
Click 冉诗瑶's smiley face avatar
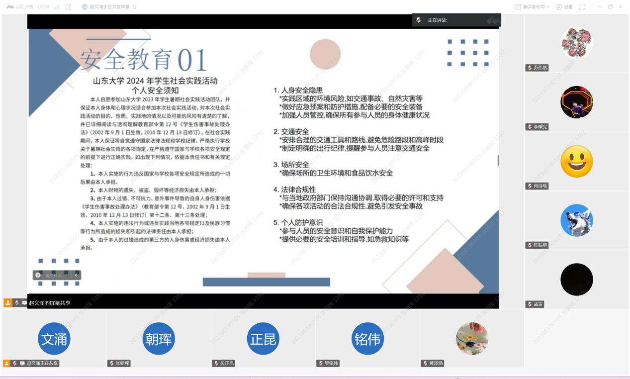click(576, 161)
